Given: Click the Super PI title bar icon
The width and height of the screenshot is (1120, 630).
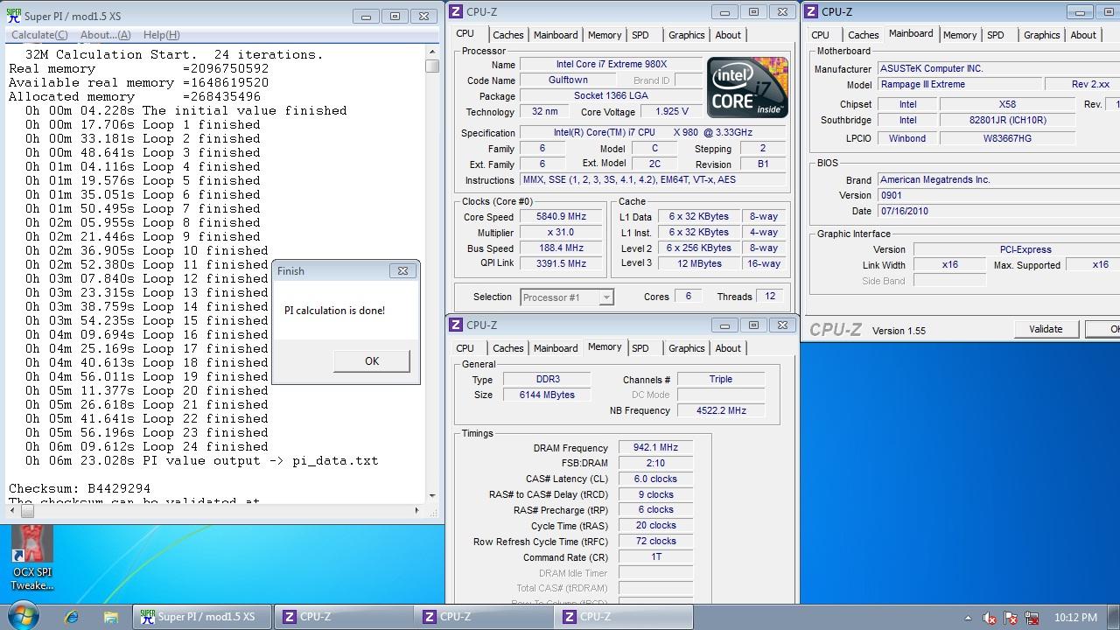Looking at the screenshot, I should pyautogui.click(x=13, y=16).
